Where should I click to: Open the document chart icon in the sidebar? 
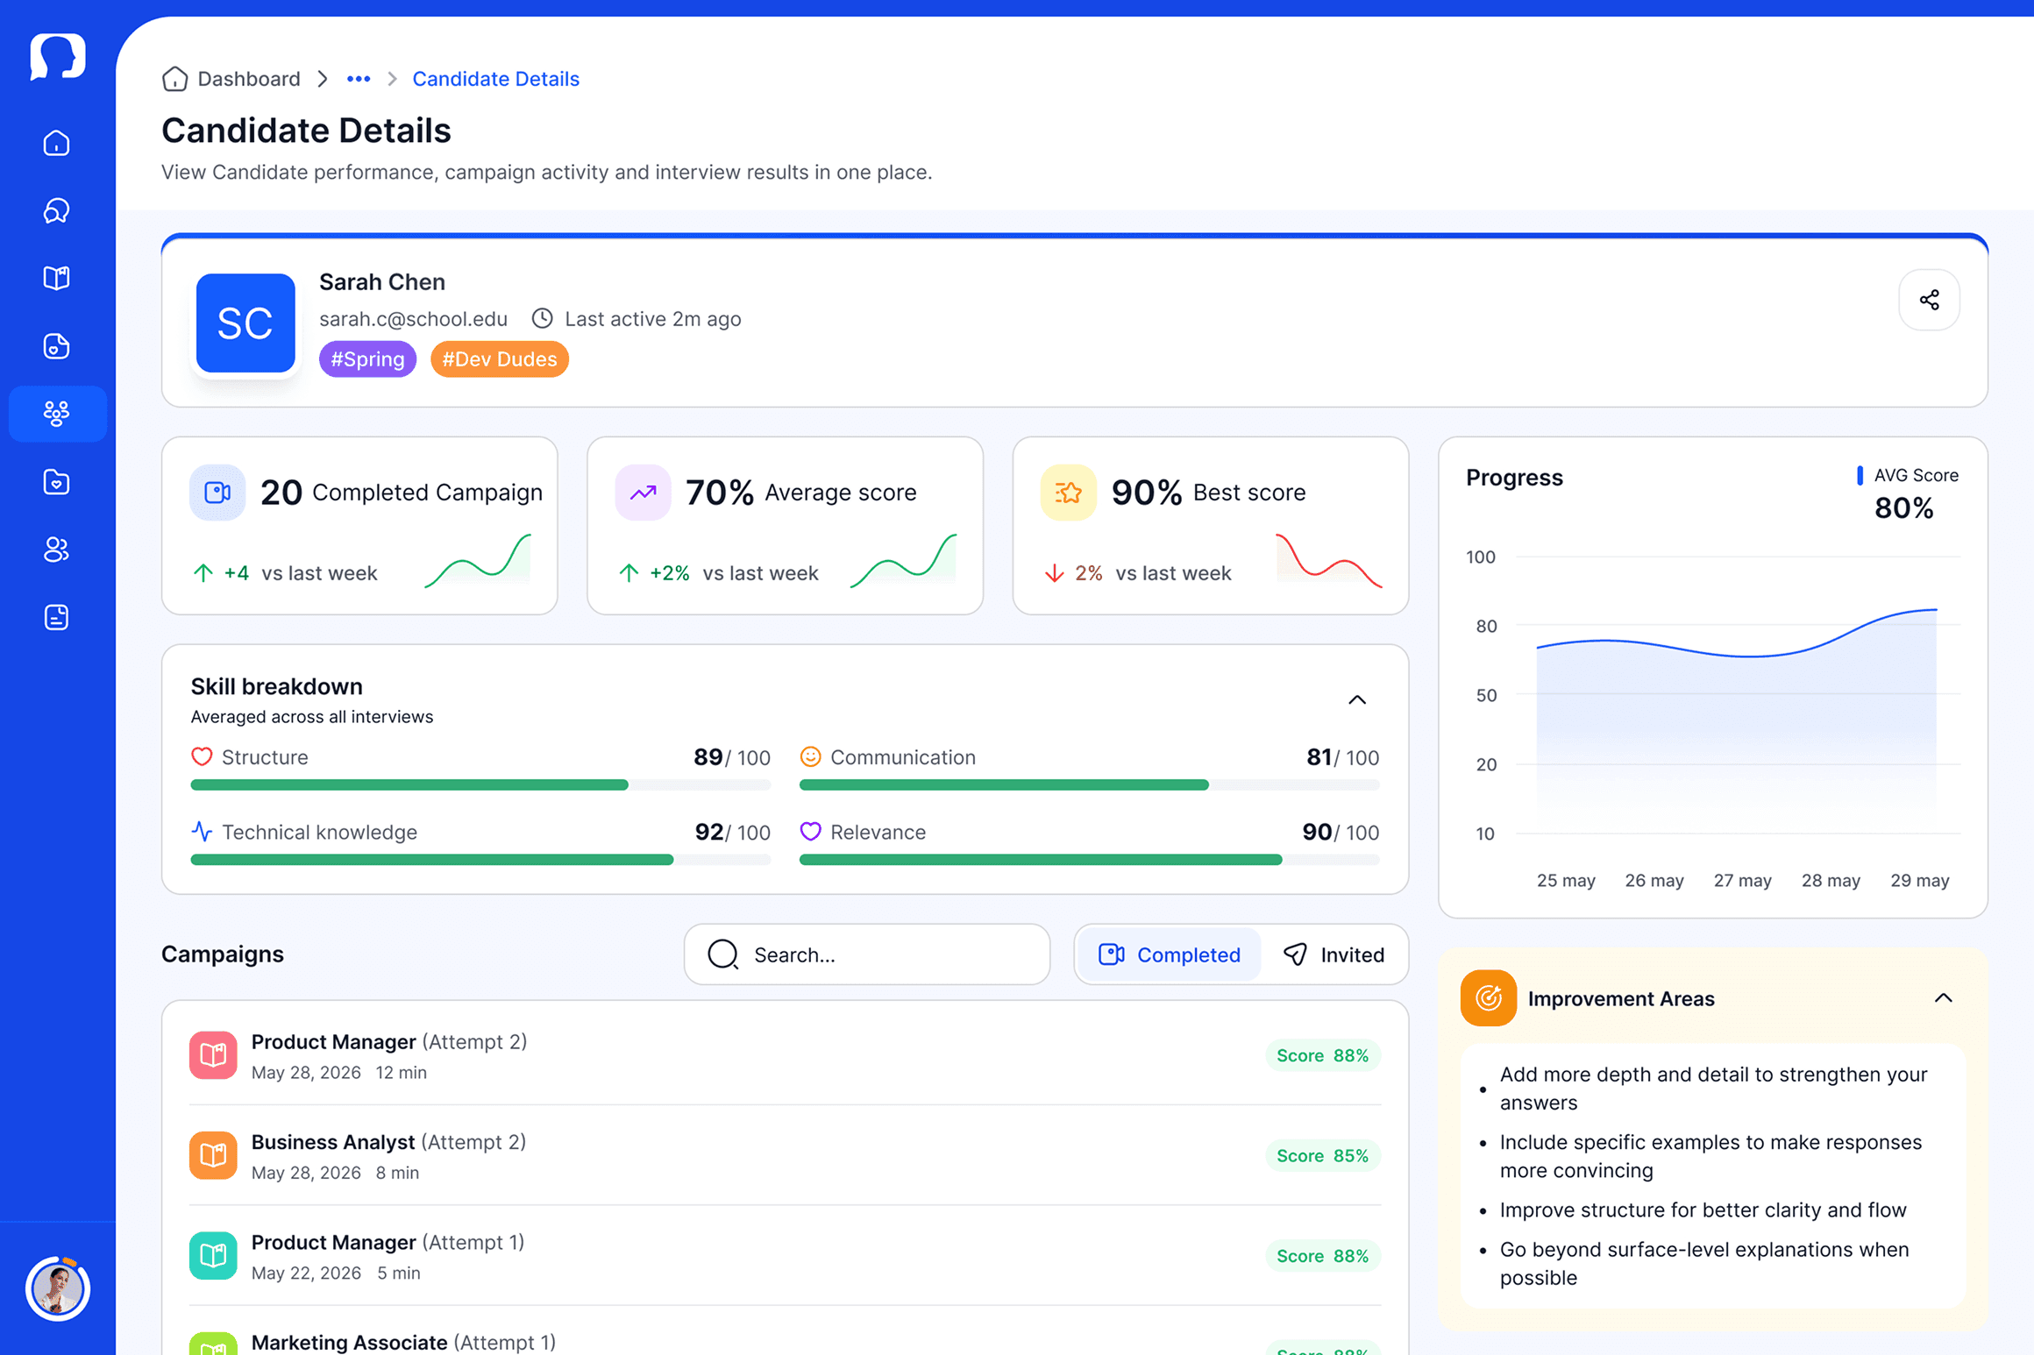tap(57, 346)
